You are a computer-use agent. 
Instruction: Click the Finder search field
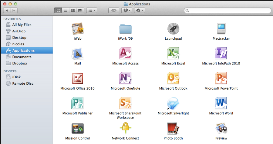[x=227, y=10]
